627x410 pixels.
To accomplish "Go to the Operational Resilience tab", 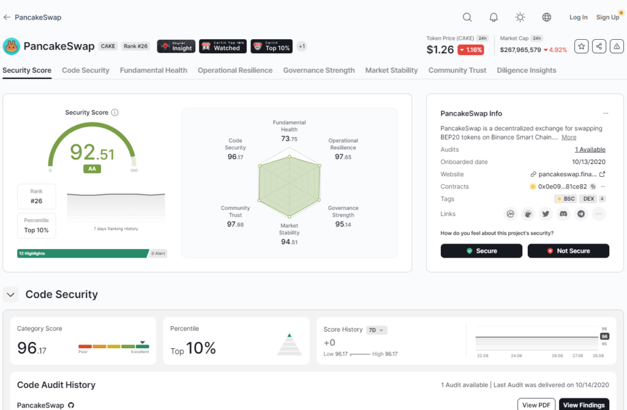I will [235, 70].
